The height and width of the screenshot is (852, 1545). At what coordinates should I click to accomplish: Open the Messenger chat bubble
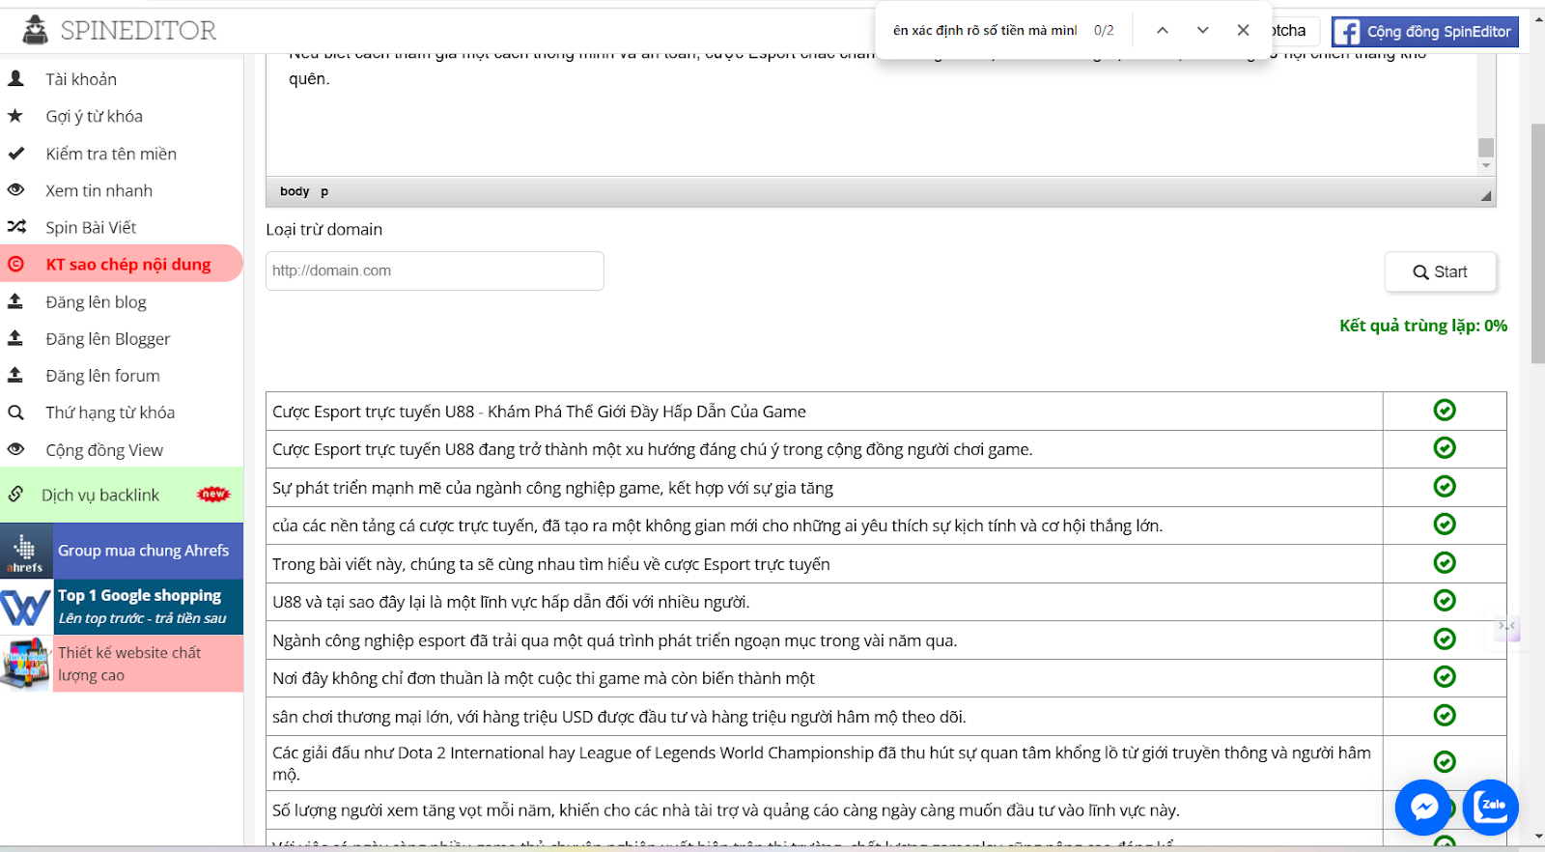click(1424, 807)
